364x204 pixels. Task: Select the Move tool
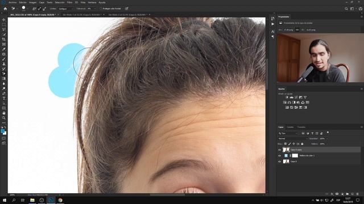[4, 20]
